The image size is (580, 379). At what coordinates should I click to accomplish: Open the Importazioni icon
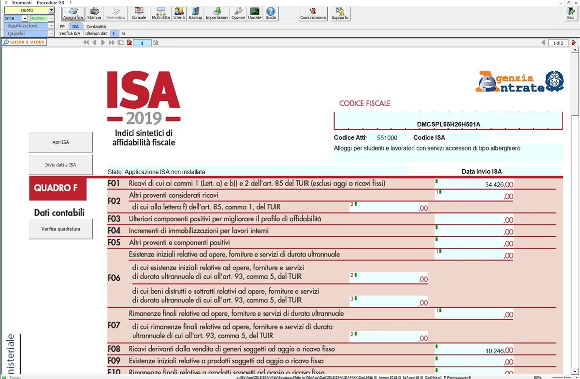point(217,14)
